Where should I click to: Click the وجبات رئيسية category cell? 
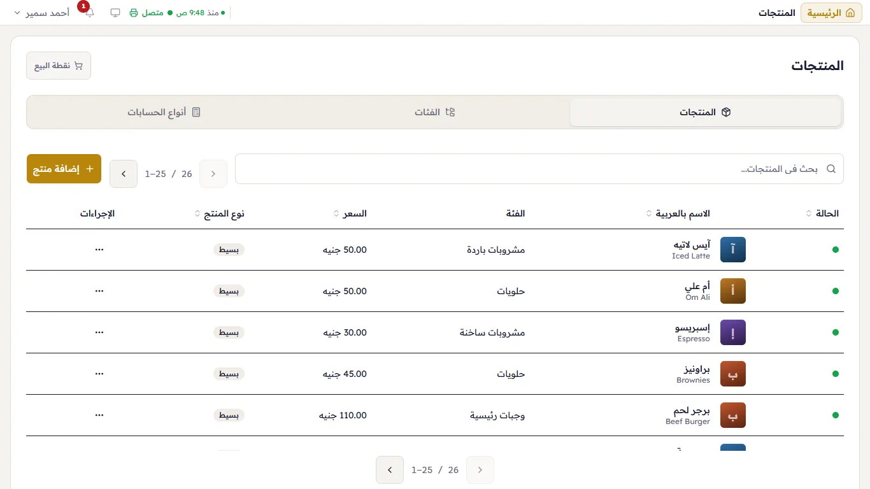(x=497, y=415)
